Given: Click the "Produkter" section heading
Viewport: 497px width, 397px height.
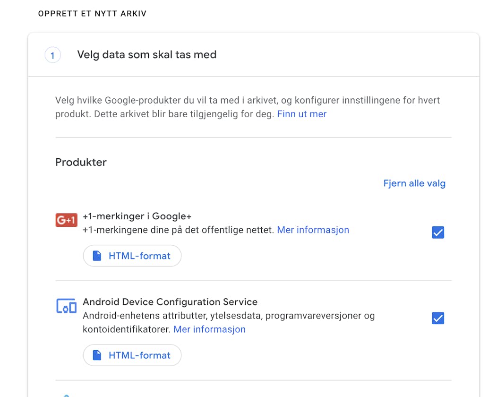Looking at the screenshot, I should click(81, 162).
